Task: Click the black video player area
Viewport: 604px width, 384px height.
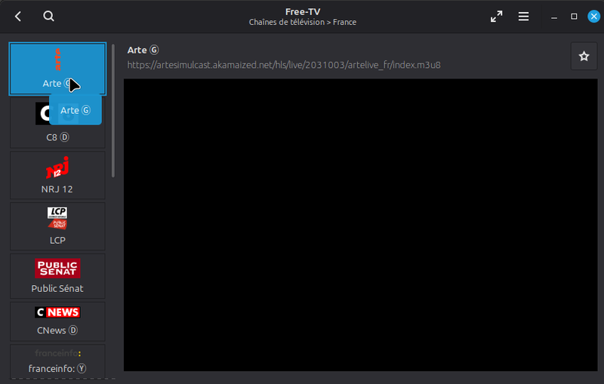Action: pos(360,225)
